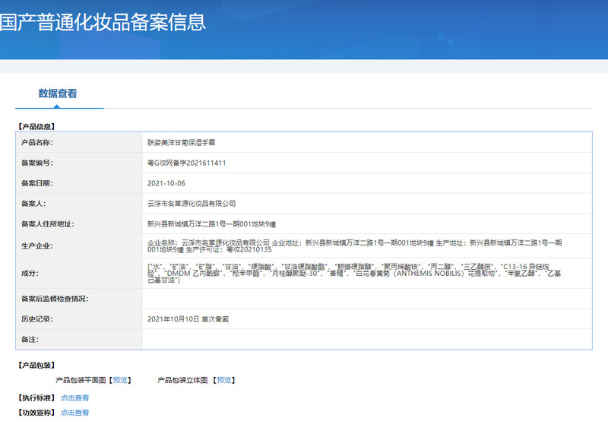Click the 【产品信息】 section heading
608x434 pixels.
36,126
